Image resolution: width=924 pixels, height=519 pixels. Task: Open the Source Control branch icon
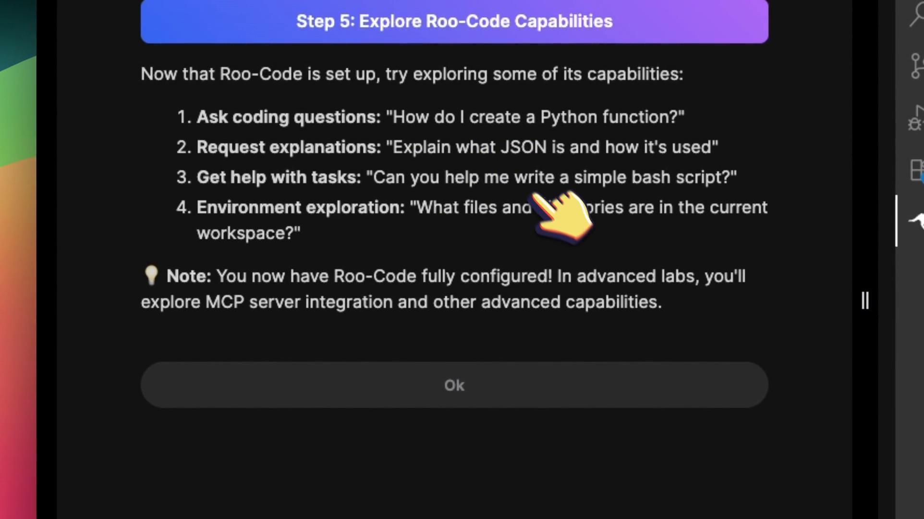point(917,66)
